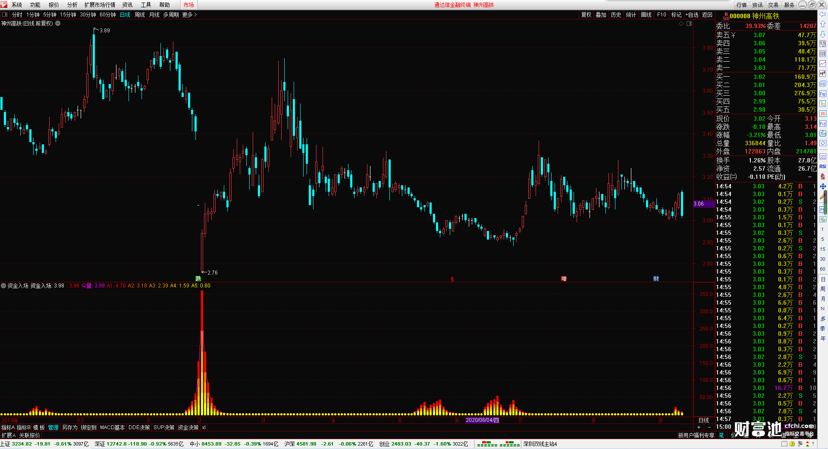Click the 增 event marker on the chart
This screenshot has width=828, height=449.
564,279
